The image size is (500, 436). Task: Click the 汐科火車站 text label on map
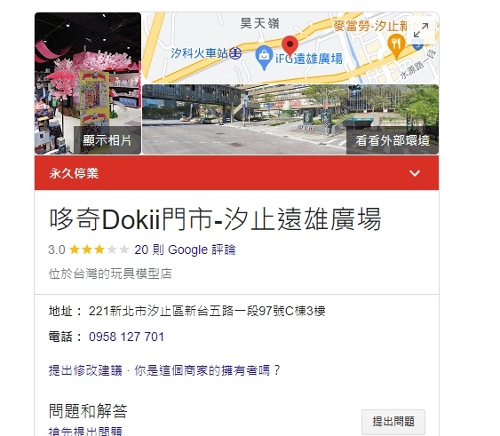pyautogui.click(x=200, y=53)
